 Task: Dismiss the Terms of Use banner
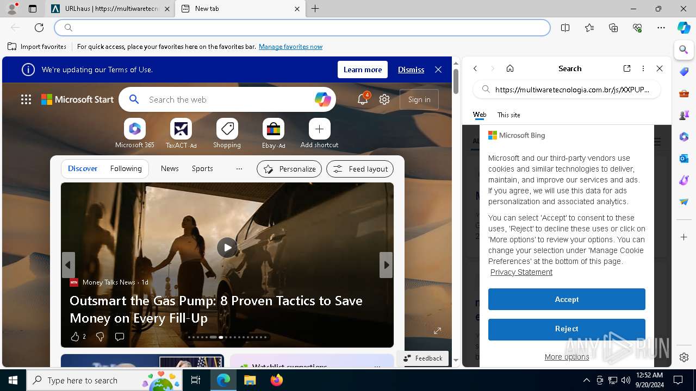click(411, 70)
